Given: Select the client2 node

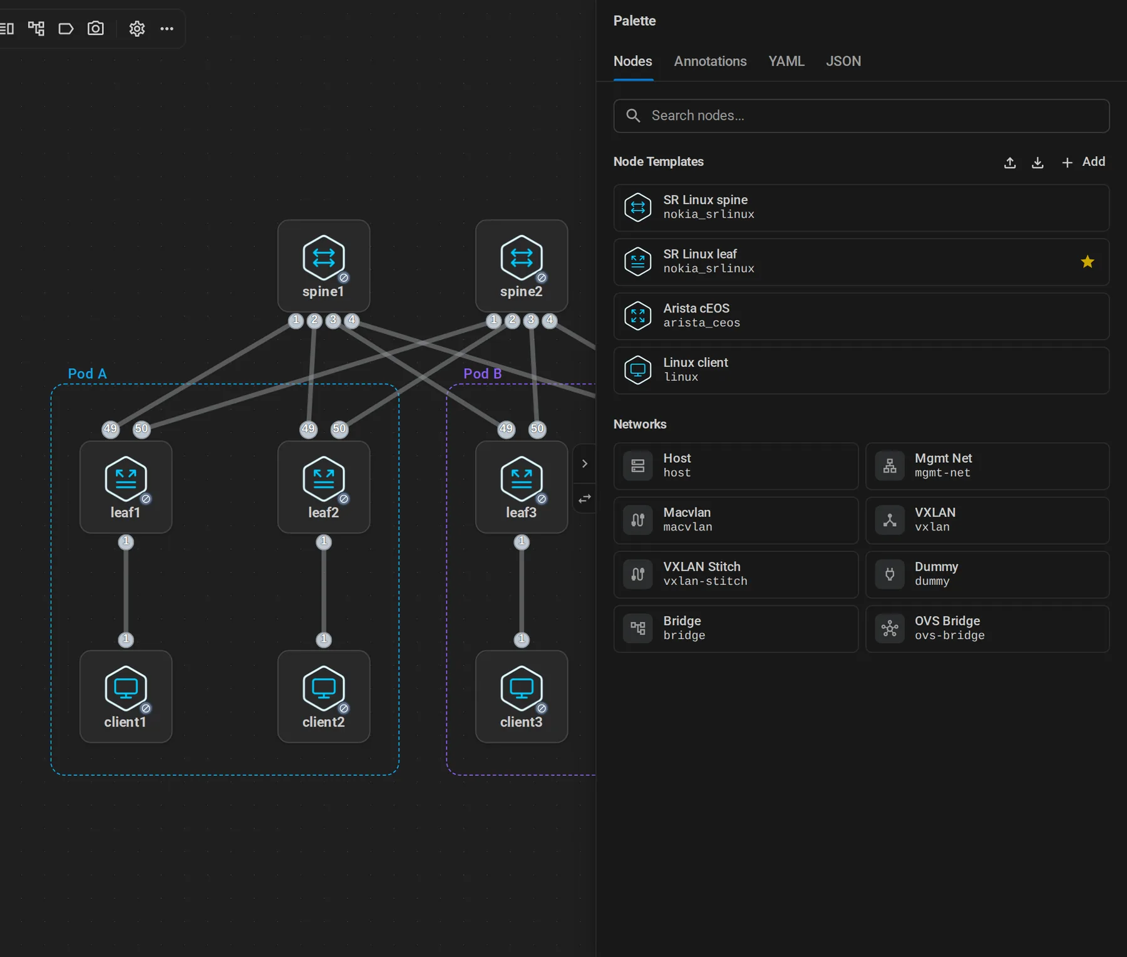Looking at the screenshot, I should [324, 696].
